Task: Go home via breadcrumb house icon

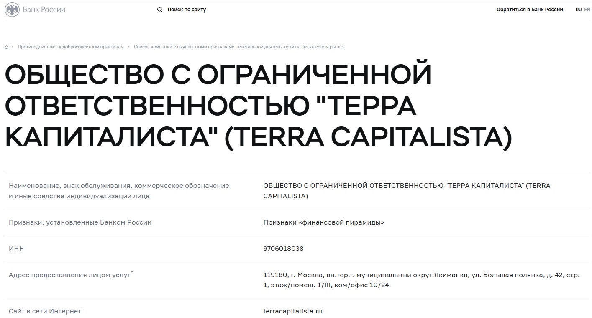Action: (x=6, y=47)
